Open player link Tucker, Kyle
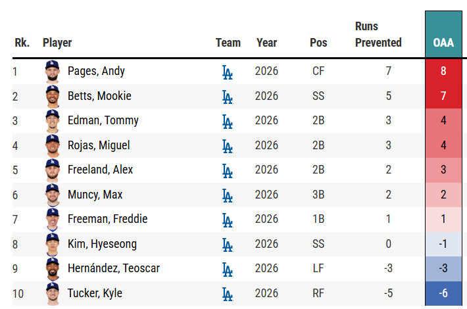467x309 pixels. 95,293
